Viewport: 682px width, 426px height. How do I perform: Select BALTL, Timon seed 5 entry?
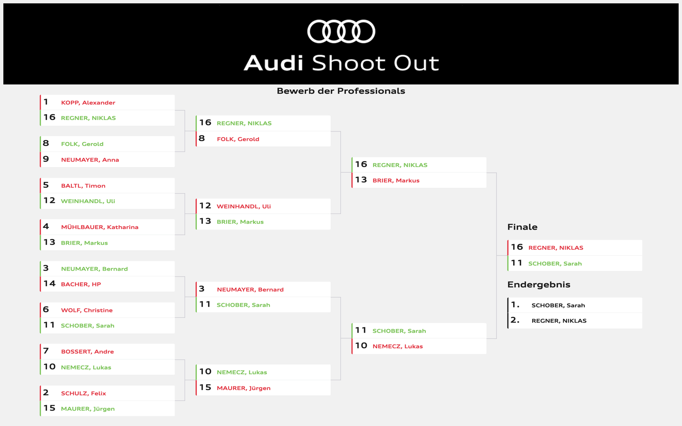pyautogui.click(x=107, y=185)
